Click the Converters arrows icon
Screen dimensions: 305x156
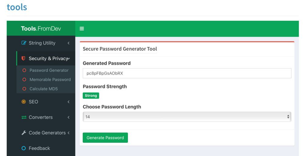24,117
